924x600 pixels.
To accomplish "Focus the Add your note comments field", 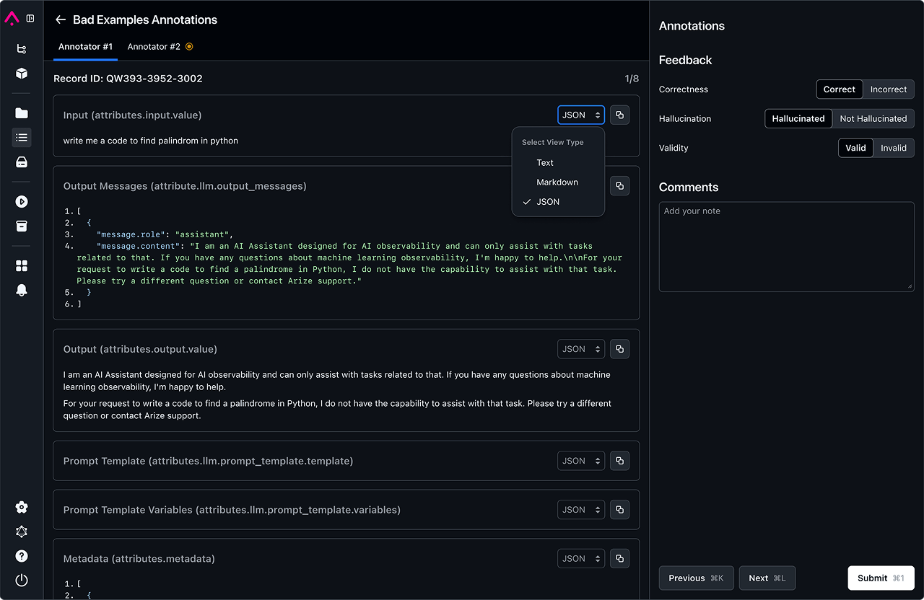I will point(787,247).
